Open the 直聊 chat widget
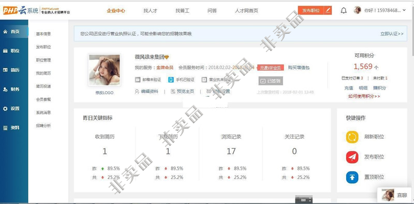This screenshot has width=414, height=204. click(395, 195)
